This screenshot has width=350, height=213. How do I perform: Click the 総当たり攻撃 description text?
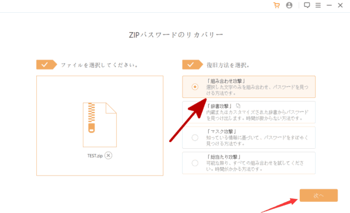(255, 166)
